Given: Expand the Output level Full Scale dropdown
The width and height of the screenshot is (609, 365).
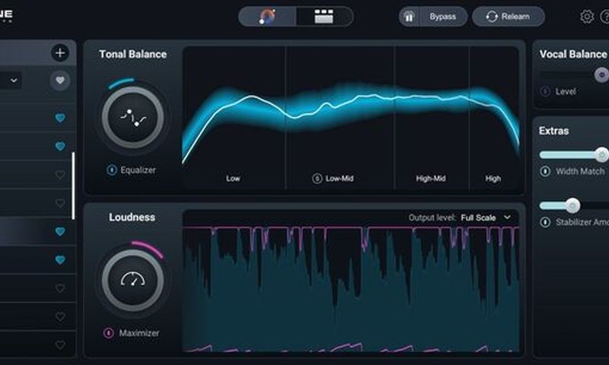Looking at the screenshot, I should click(486, 217).
